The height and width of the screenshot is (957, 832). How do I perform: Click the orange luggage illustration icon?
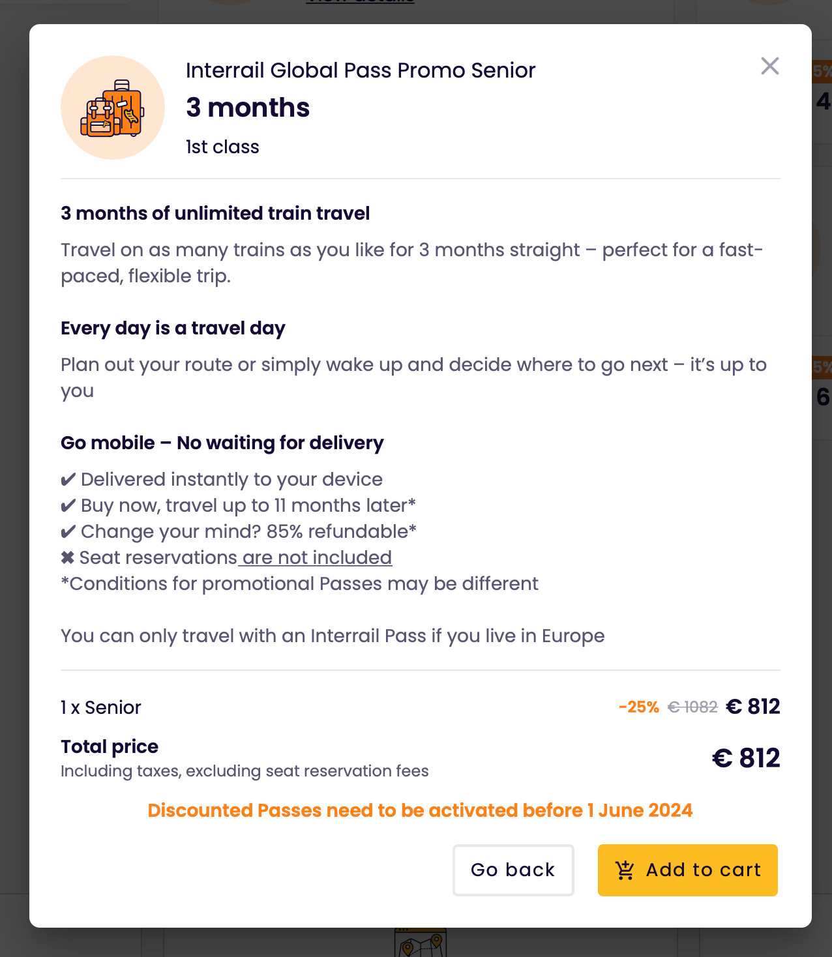113,108
